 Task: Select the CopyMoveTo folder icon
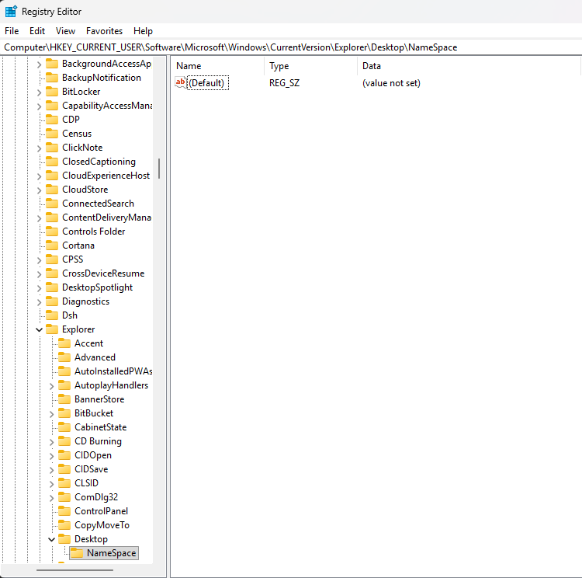coord(64,525)
